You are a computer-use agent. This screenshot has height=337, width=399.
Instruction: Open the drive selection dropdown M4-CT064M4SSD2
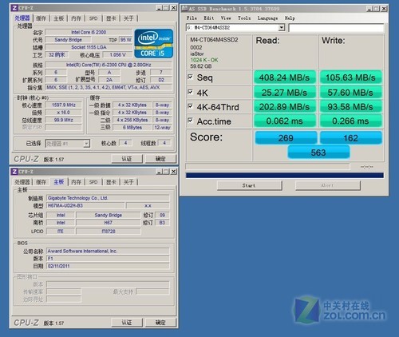[235, 27]
